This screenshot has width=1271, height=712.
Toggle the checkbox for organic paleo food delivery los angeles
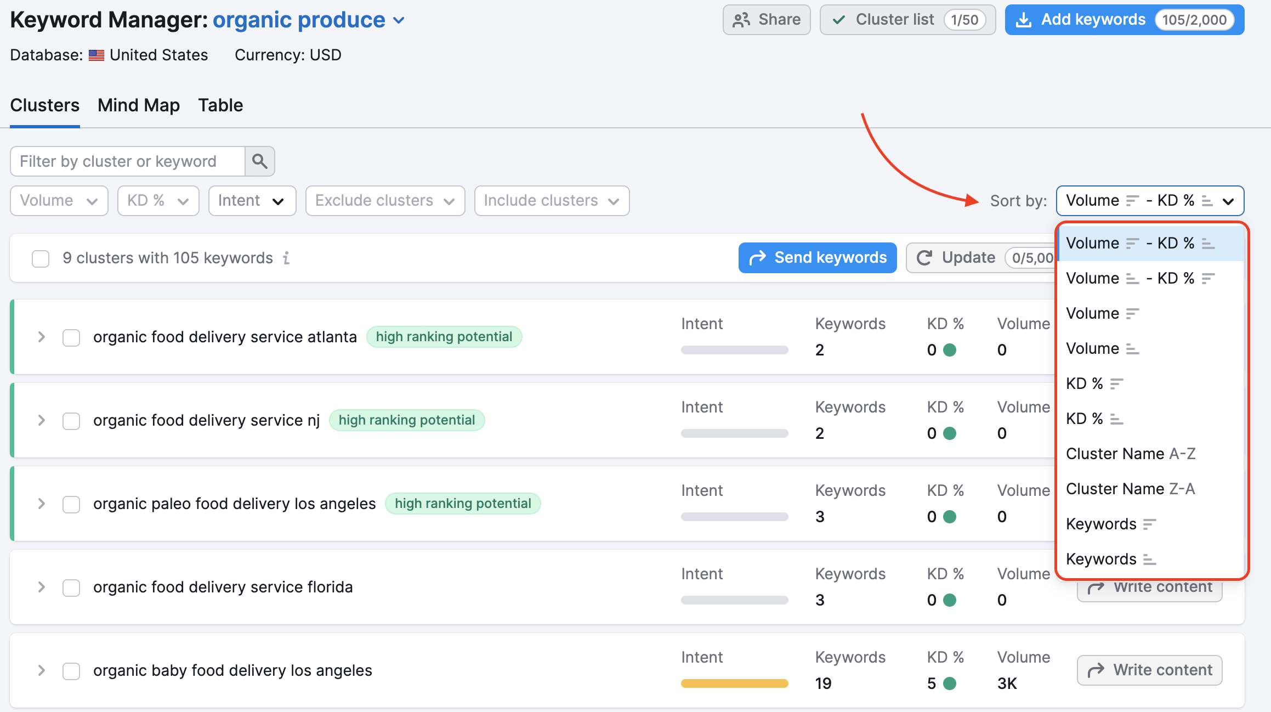pos(72,503)
